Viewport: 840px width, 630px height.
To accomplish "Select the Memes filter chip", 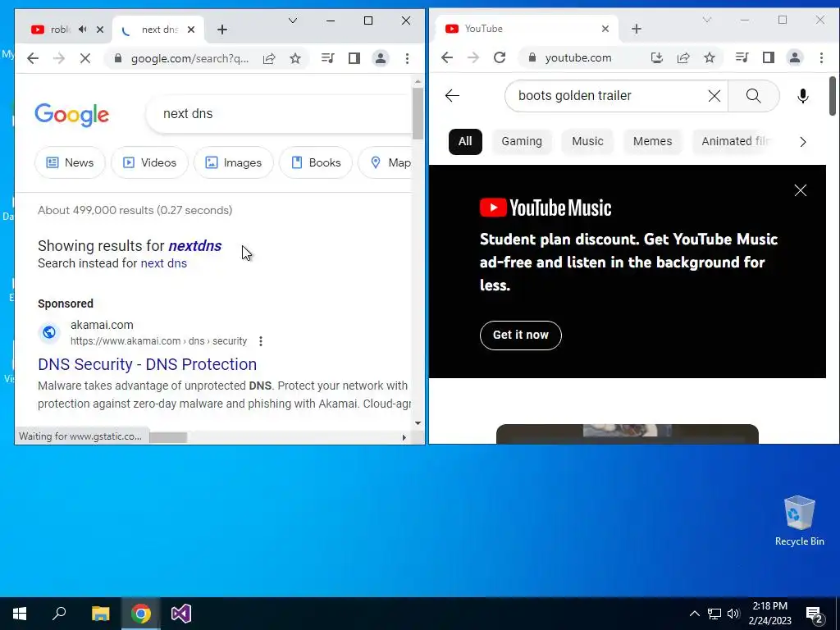I will [652, 141].
